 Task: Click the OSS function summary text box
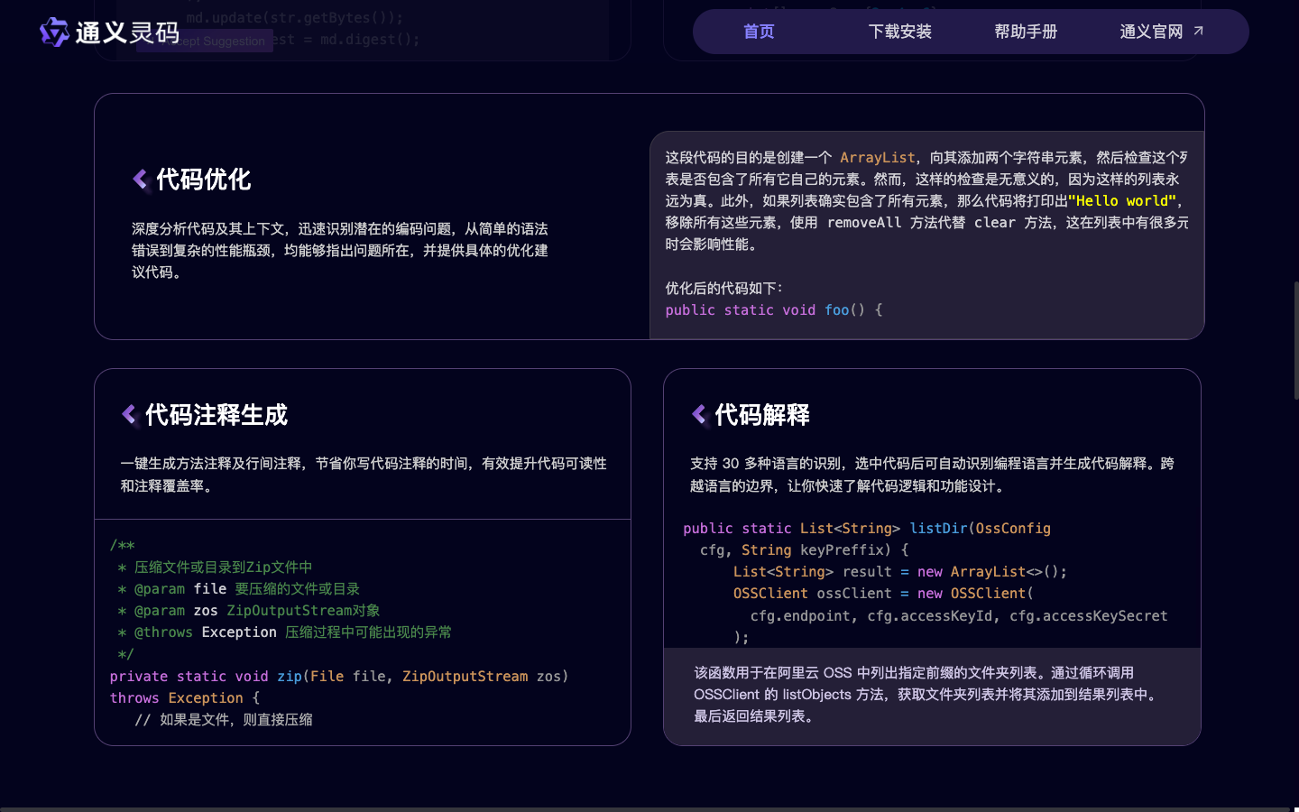coord(932,696)
